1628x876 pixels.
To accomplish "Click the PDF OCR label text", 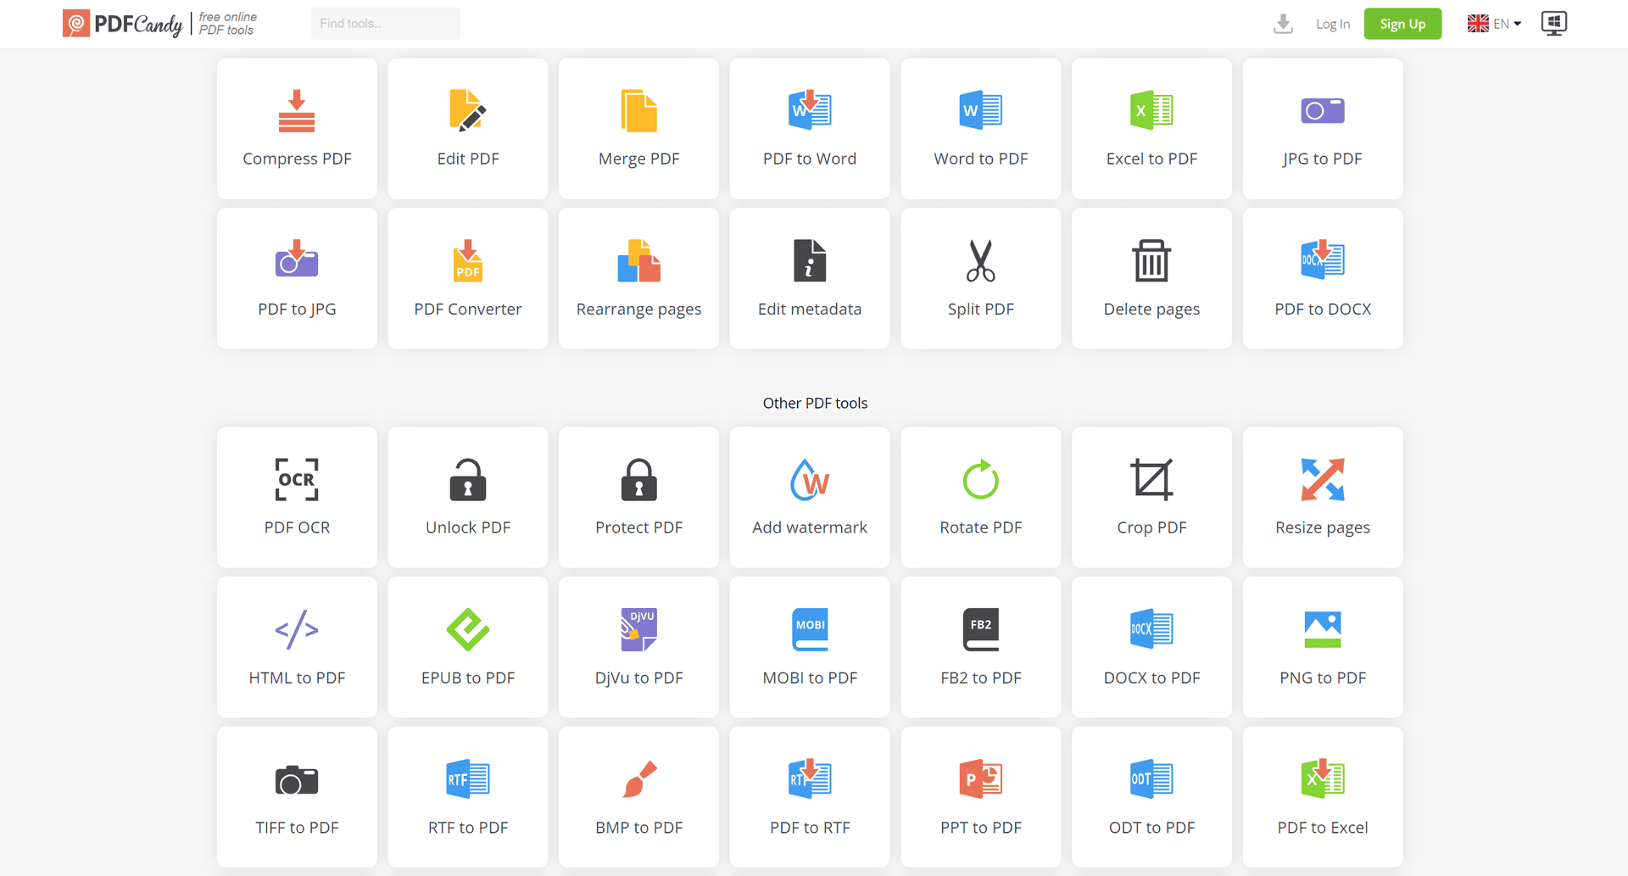I will point(297,527).
